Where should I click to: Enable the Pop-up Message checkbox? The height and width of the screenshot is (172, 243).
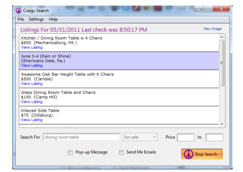(70, 153)
